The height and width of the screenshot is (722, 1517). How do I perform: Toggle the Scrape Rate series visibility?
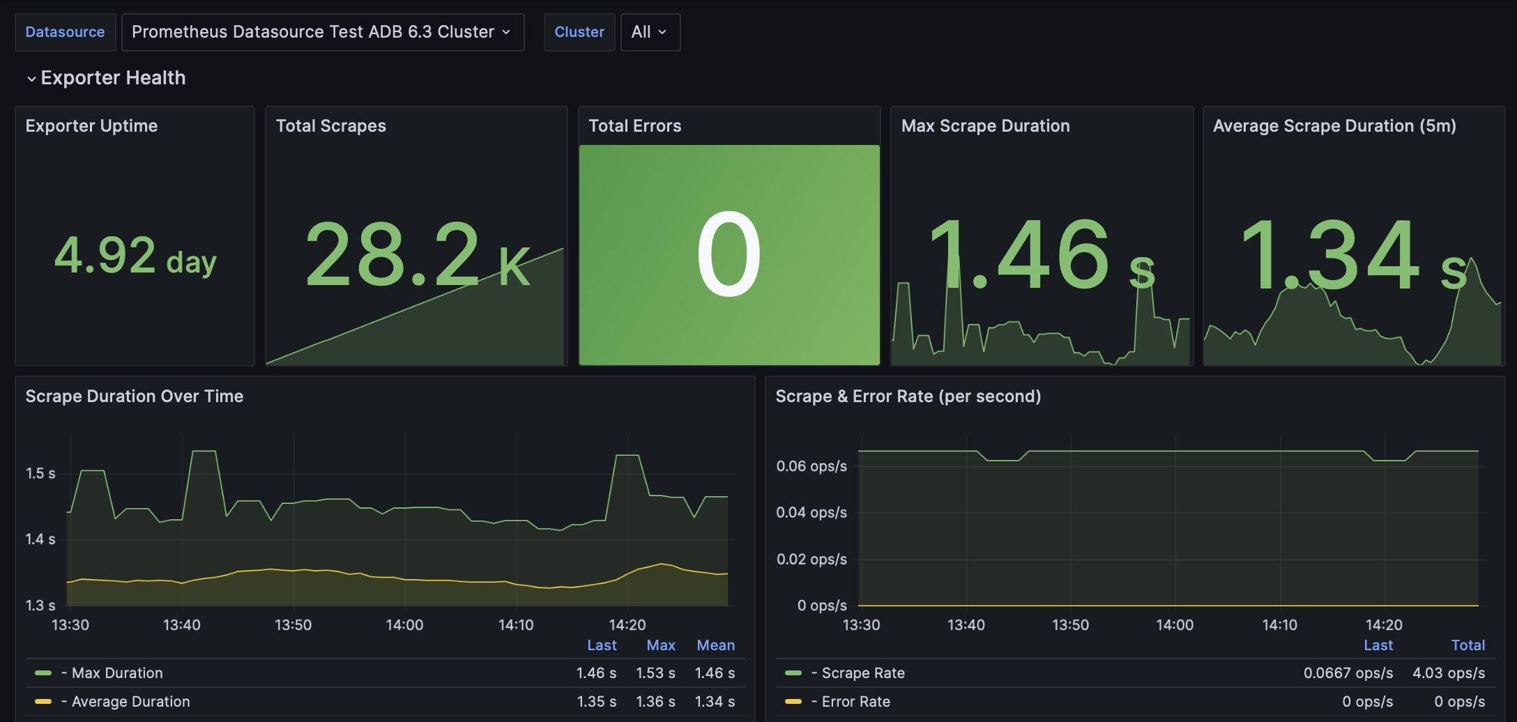tap(862, 673)
